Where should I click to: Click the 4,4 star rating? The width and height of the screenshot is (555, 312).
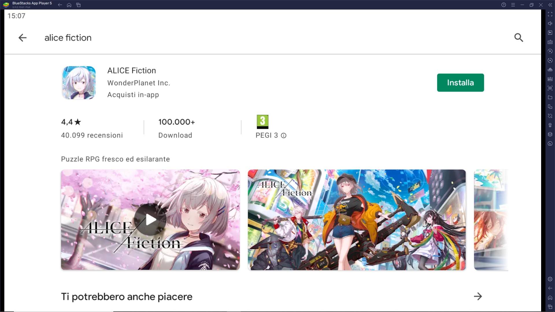(x=71, y=122)
